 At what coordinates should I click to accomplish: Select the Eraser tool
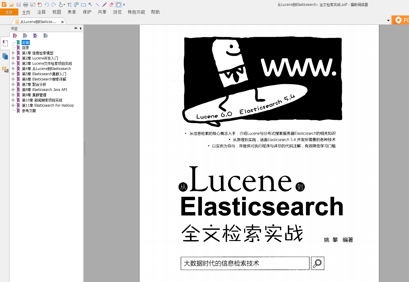[112, 5]
